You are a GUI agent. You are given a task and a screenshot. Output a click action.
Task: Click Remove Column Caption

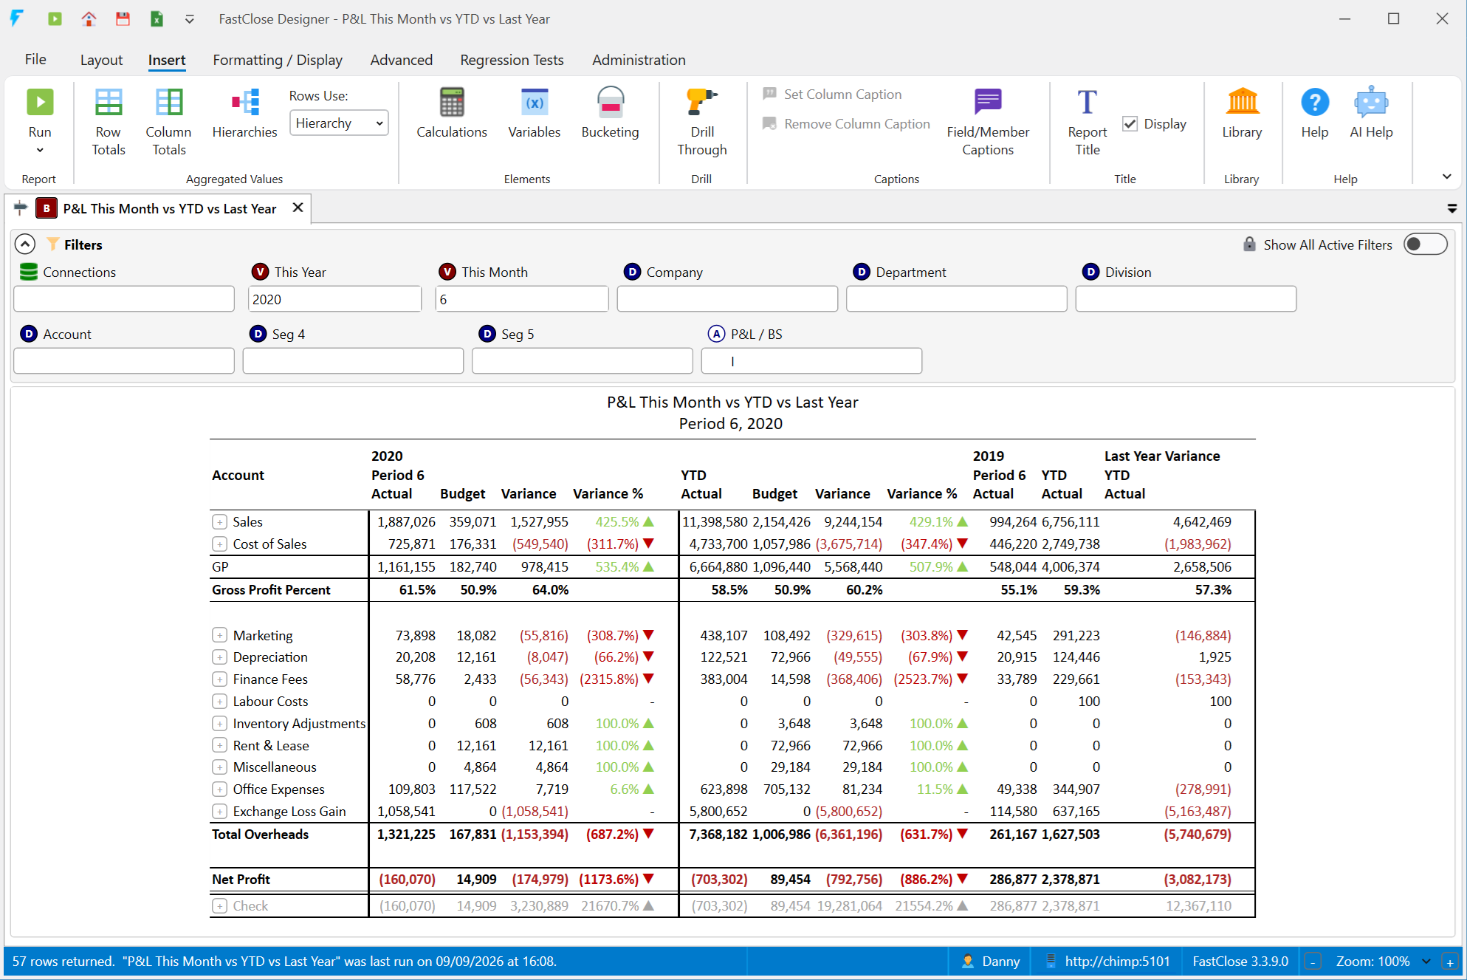[846, 124]
